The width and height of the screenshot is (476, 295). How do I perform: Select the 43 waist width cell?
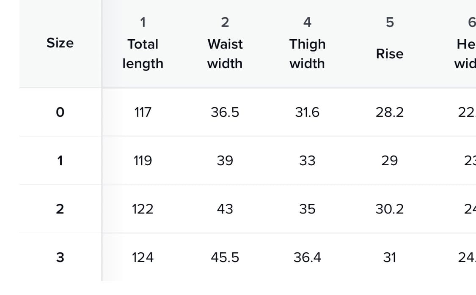225,209
